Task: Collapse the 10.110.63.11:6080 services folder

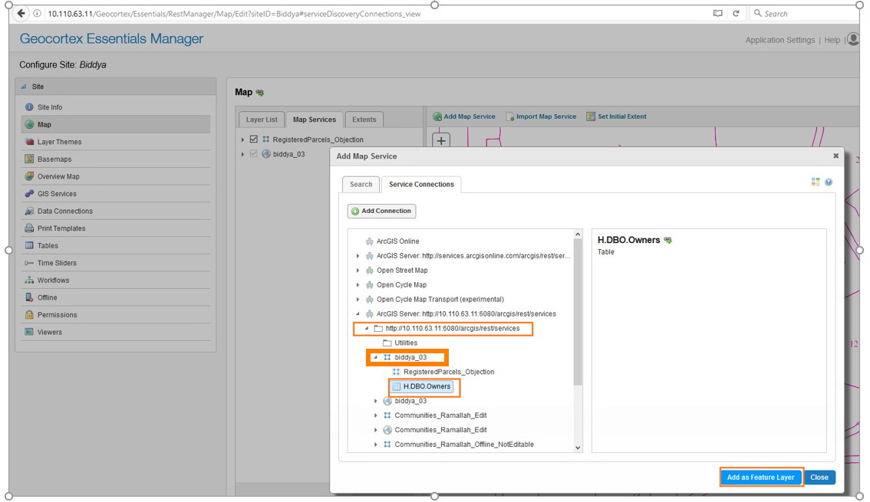Action: [x=367, y=328]
